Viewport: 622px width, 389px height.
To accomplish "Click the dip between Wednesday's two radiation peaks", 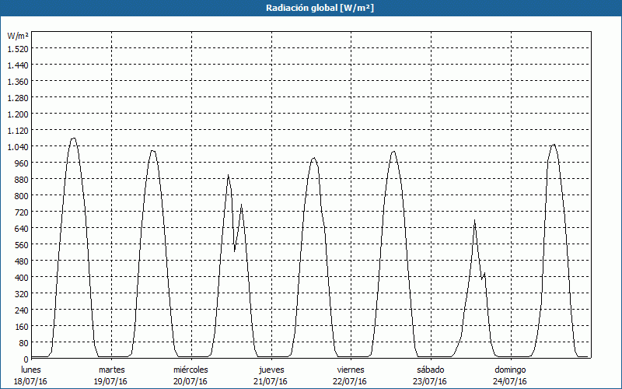I will pyautogui.click(x=235, y=250).
